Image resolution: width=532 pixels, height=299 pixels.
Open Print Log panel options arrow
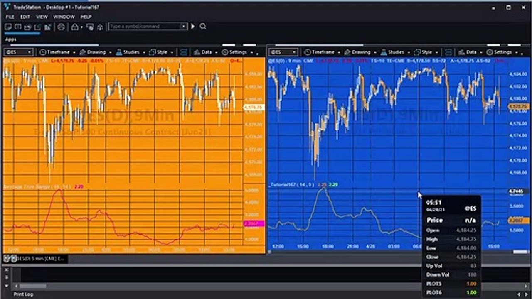coord(6,286)
